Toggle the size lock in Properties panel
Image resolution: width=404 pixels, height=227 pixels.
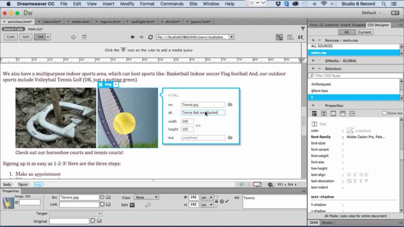(217, 201)
